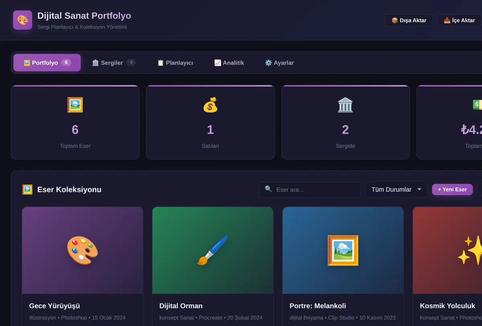This screenshot has width=482, height=326.
Task: Open the Gece Yürüyüşü artwork thumbnail
Action: pos(82,250)
